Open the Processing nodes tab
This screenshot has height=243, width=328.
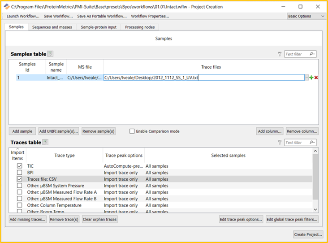point(140,27)
